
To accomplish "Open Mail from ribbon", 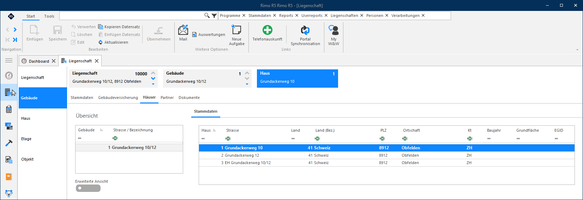I will pos(183,33).
